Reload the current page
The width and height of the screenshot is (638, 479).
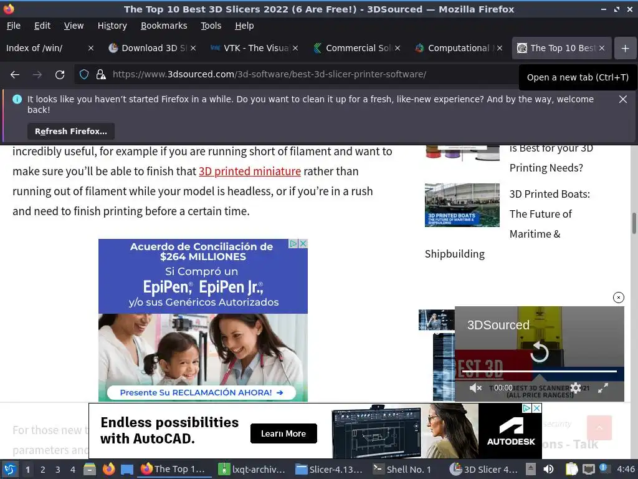click(x=60, y=75)
